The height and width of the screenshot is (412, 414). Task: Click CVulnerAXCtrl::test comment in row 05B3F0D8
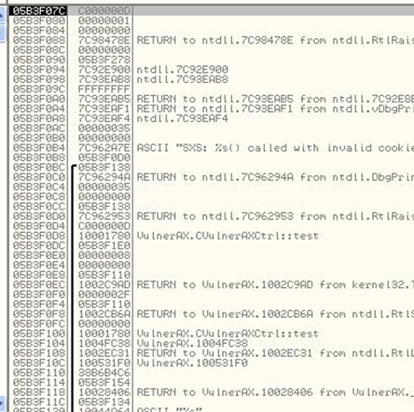(228, 236)
